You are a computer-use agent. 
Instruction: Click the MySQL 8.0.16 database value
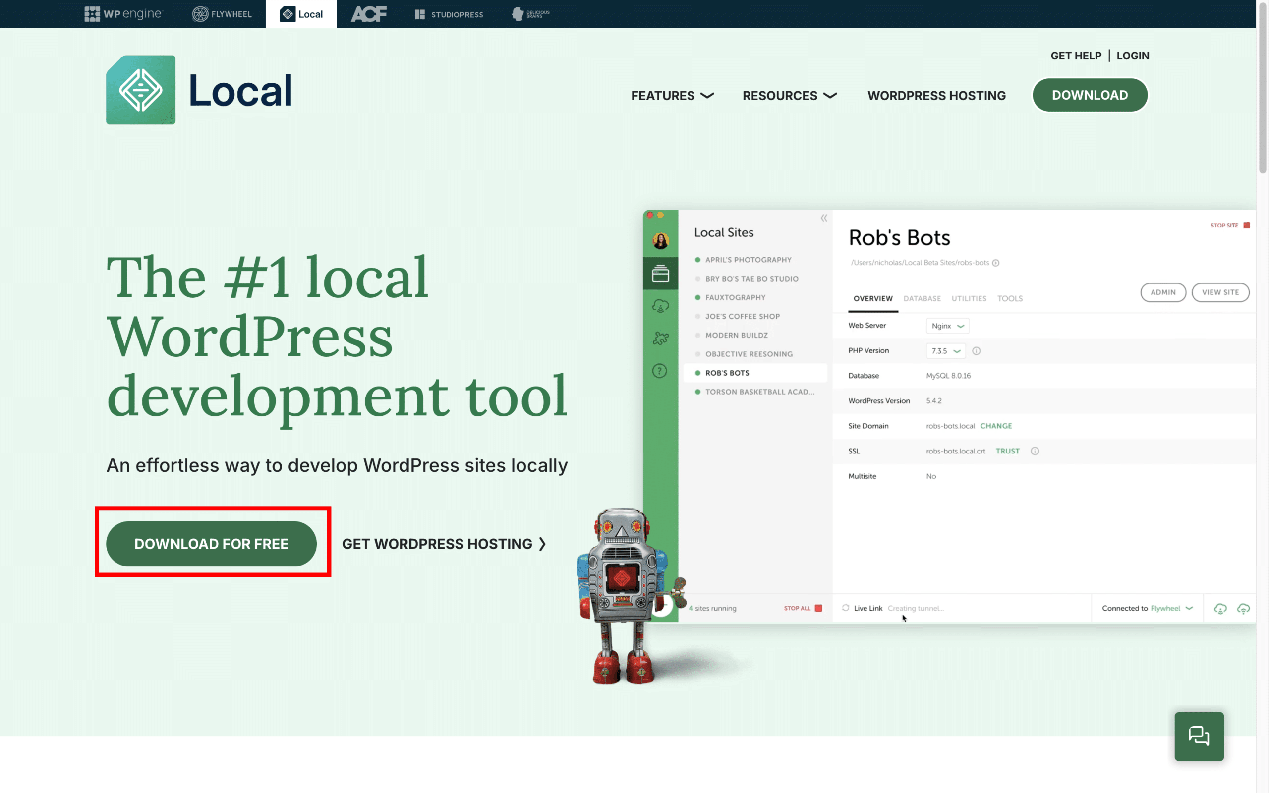pyautogui.click(x=948, y=376)
